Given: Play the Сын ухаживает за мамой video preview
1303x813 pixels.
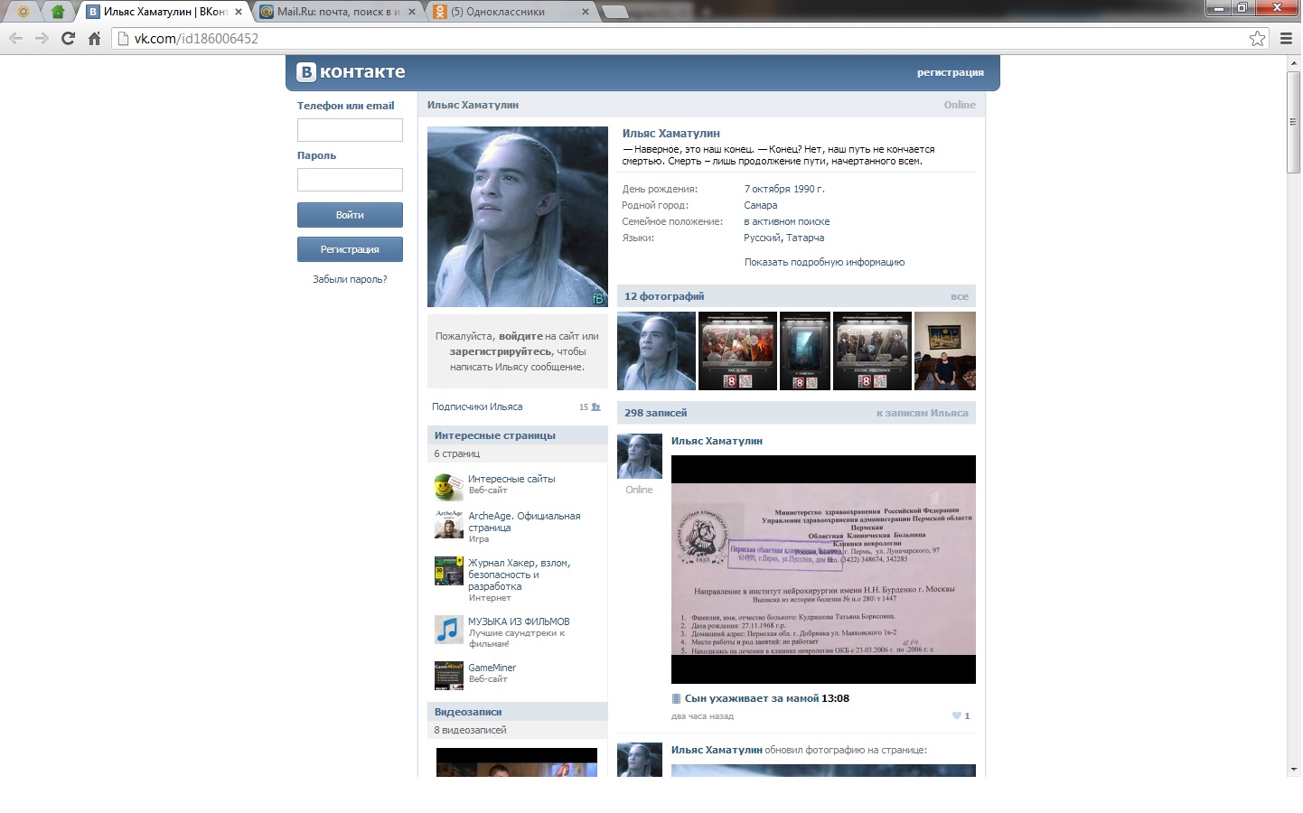Looking at the screenshot, I should pos(823,569).
